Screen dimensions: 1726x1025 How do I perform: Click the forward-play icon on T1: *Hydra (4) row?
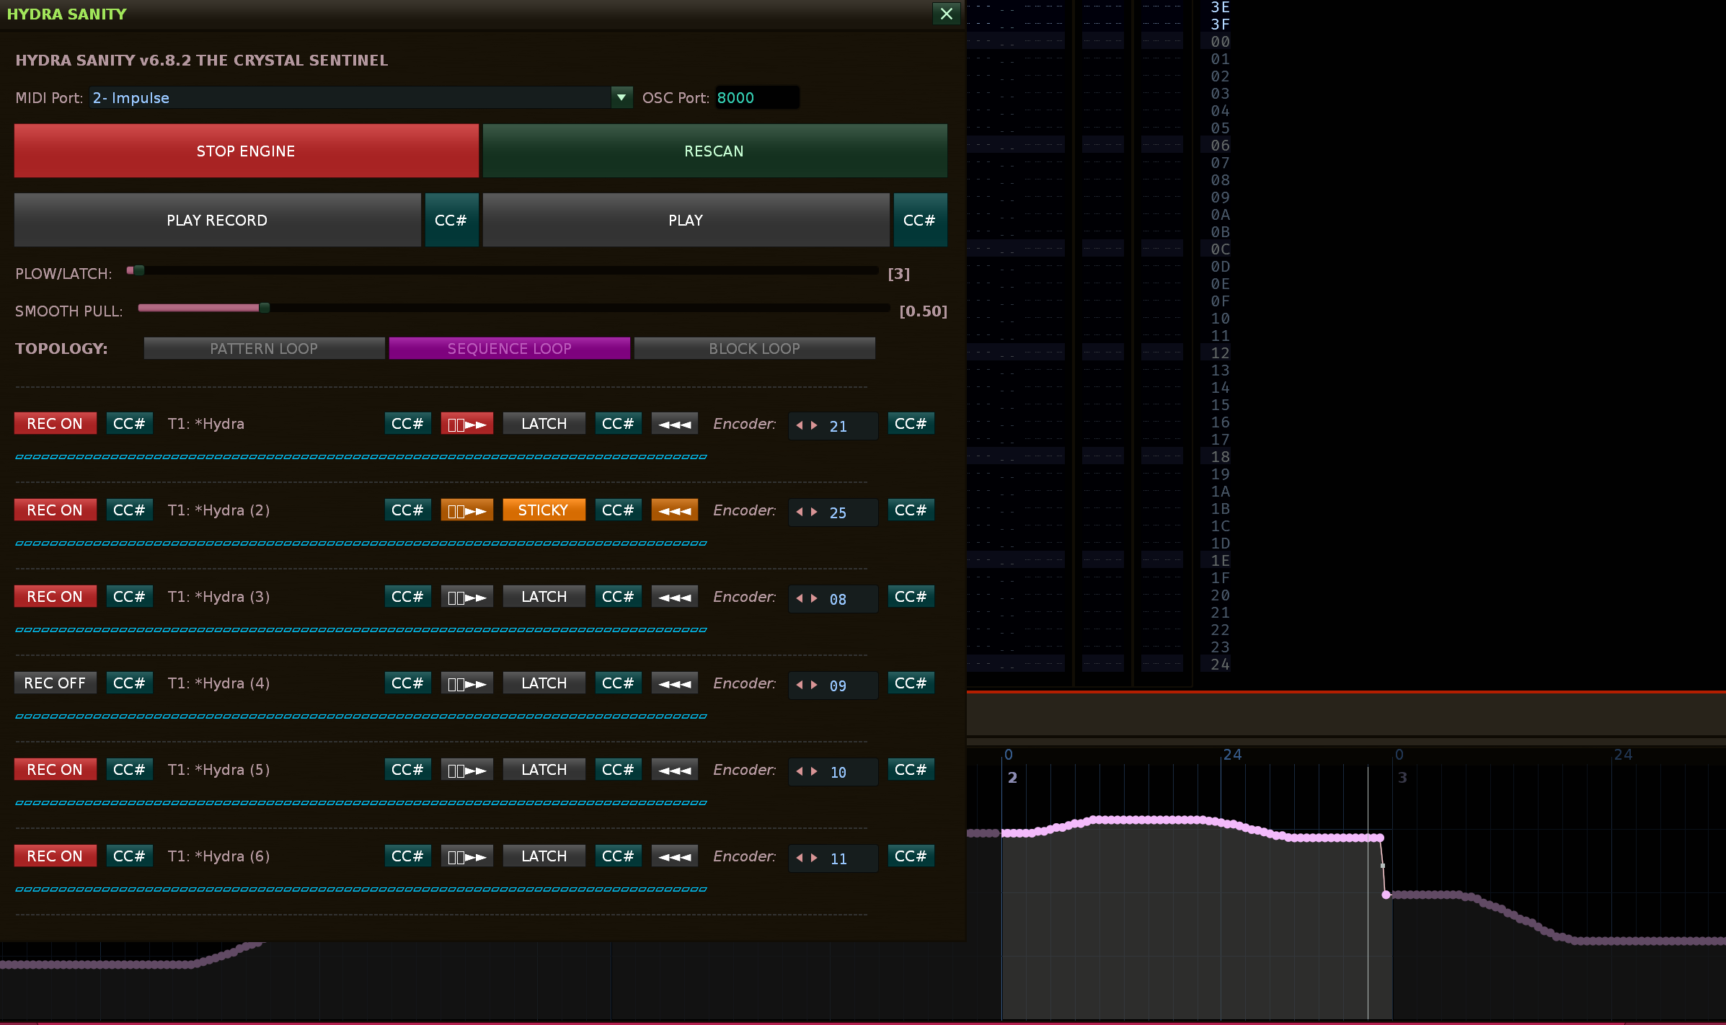tap(466, 683)
